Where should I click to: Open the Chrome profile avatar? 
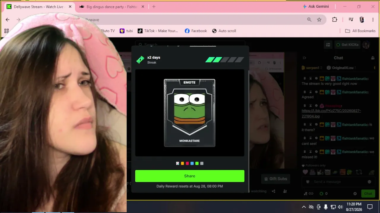pos(362,20)
